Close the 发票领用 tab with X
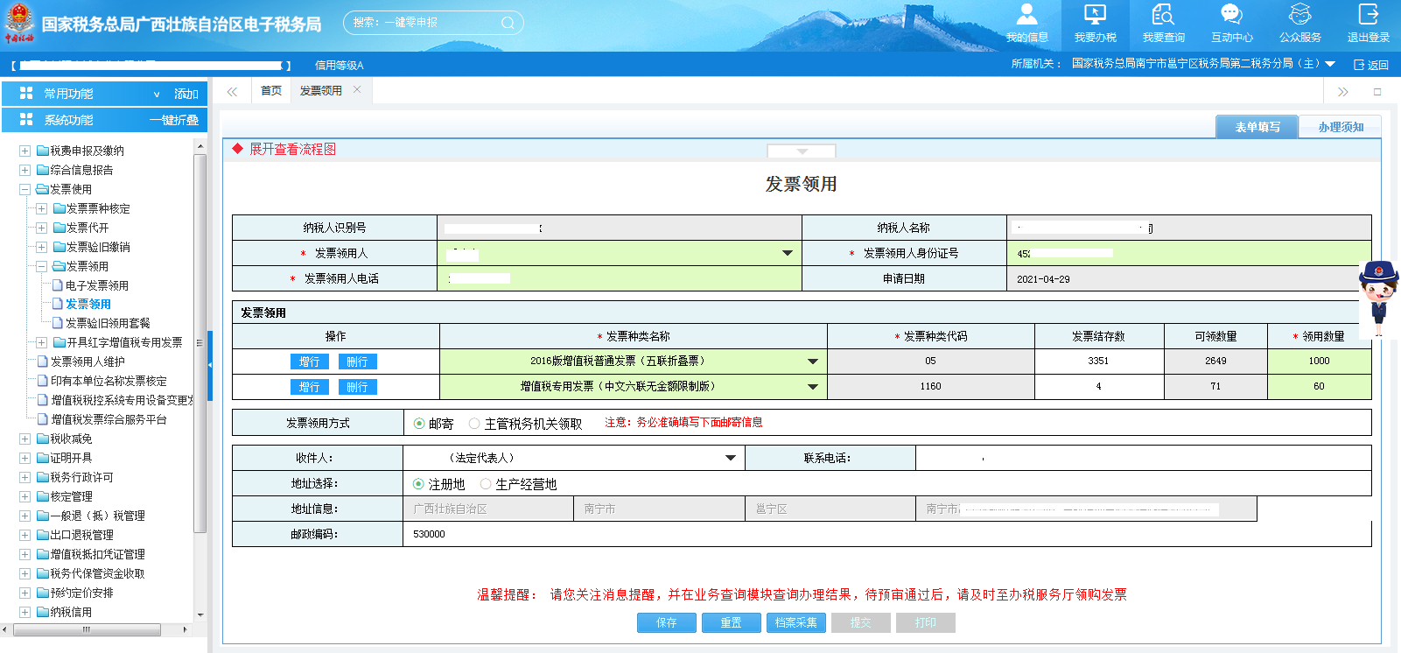The height and width of the screenshot is (653, 1401). click(357, 90)
